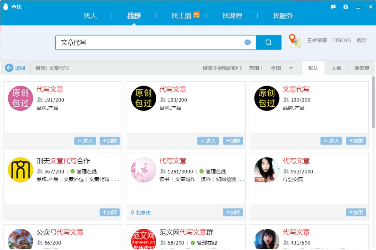Click the 热 badge beside 找主播

tap(196, 15)
